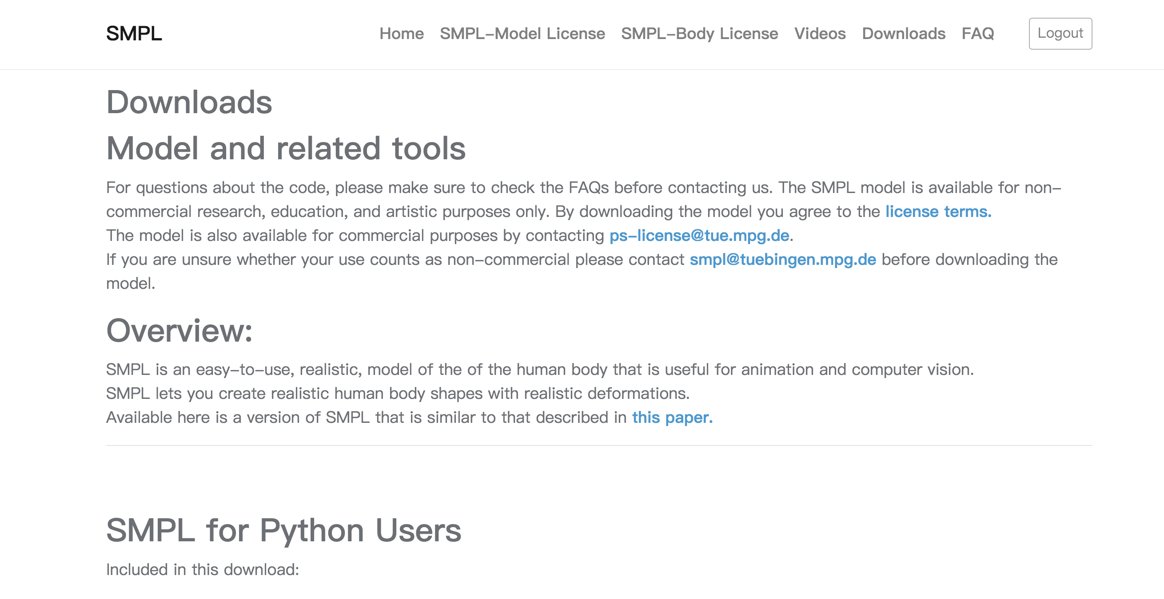Open the Home page
The height and width of the screenshot is (599, 1164).
[401, 34]
